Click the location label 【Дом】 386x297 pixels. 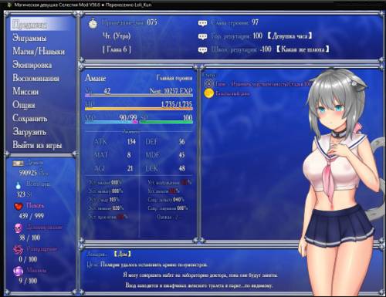[x=123, y=254]
